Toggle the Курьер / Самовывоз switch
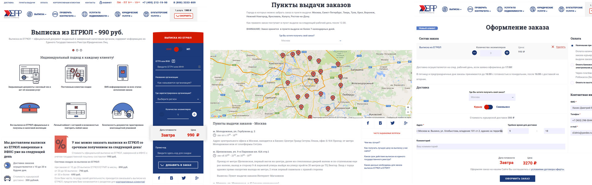The image size is (592, 185). point(489,107)
